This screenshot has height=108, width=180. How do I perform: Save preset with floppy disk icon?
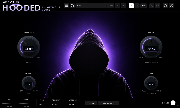[72, 6]
